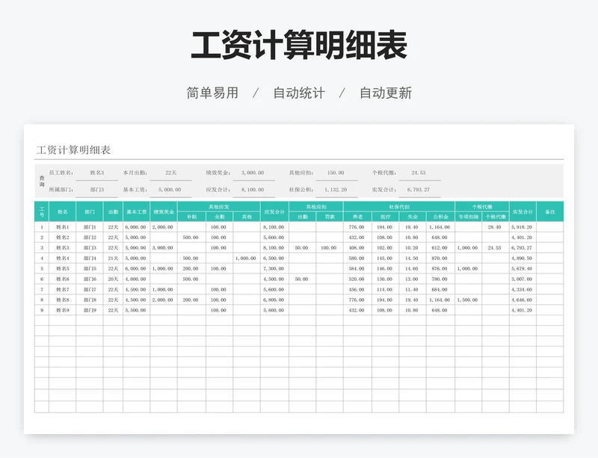Screen dimensions: 598x458
Task: Click the 应发合计 column header in the table
Action: [274, 211]
